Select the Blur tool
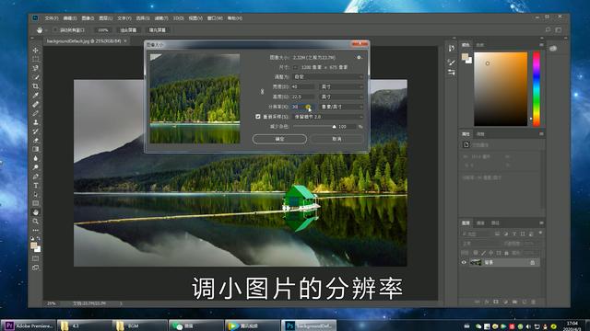Screen dimensions: 590x331 pyautogui.click(x=36, y=158)
